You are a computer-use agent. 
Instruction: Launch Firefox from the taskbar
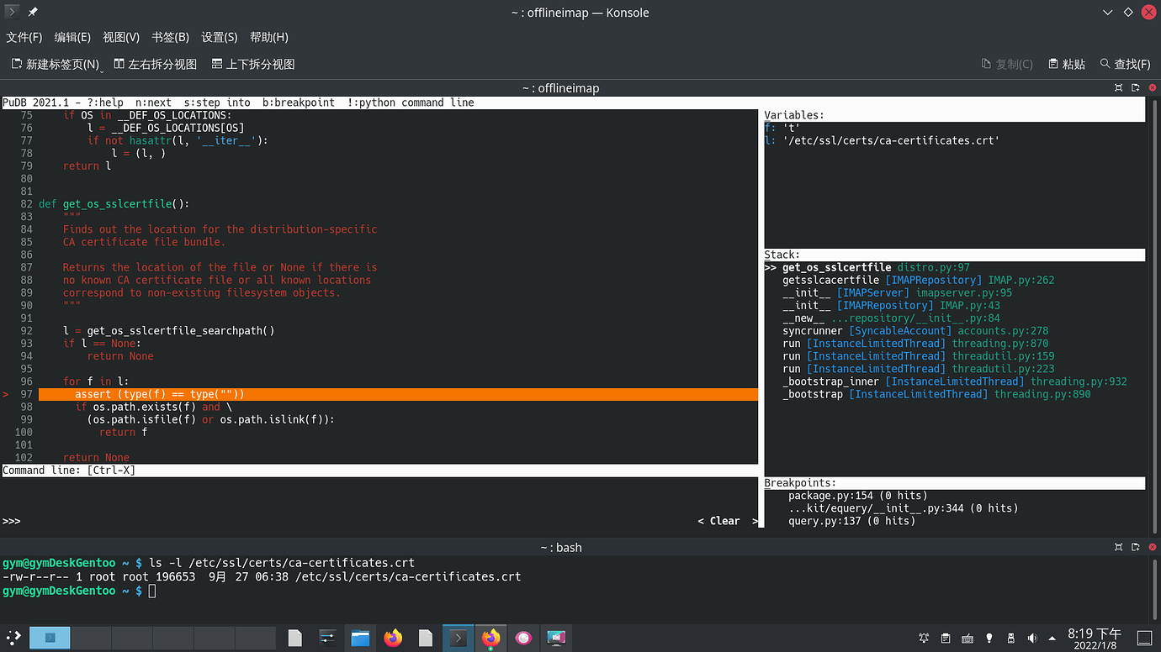393,638
